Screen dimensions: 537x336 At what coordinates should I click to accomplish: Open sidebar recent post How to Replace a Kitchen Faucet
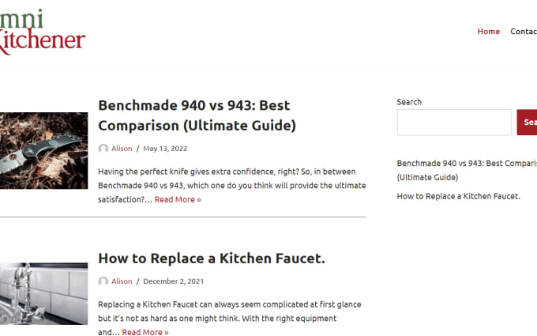point(458,196)
